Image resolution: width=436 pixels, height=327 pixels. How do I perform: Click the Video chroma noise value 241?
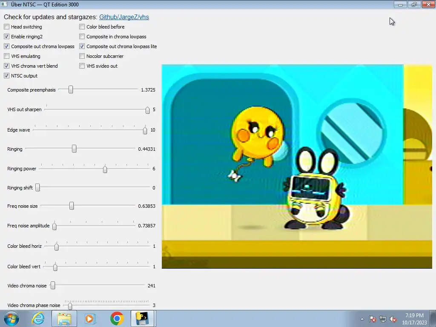tap(152, 286)
